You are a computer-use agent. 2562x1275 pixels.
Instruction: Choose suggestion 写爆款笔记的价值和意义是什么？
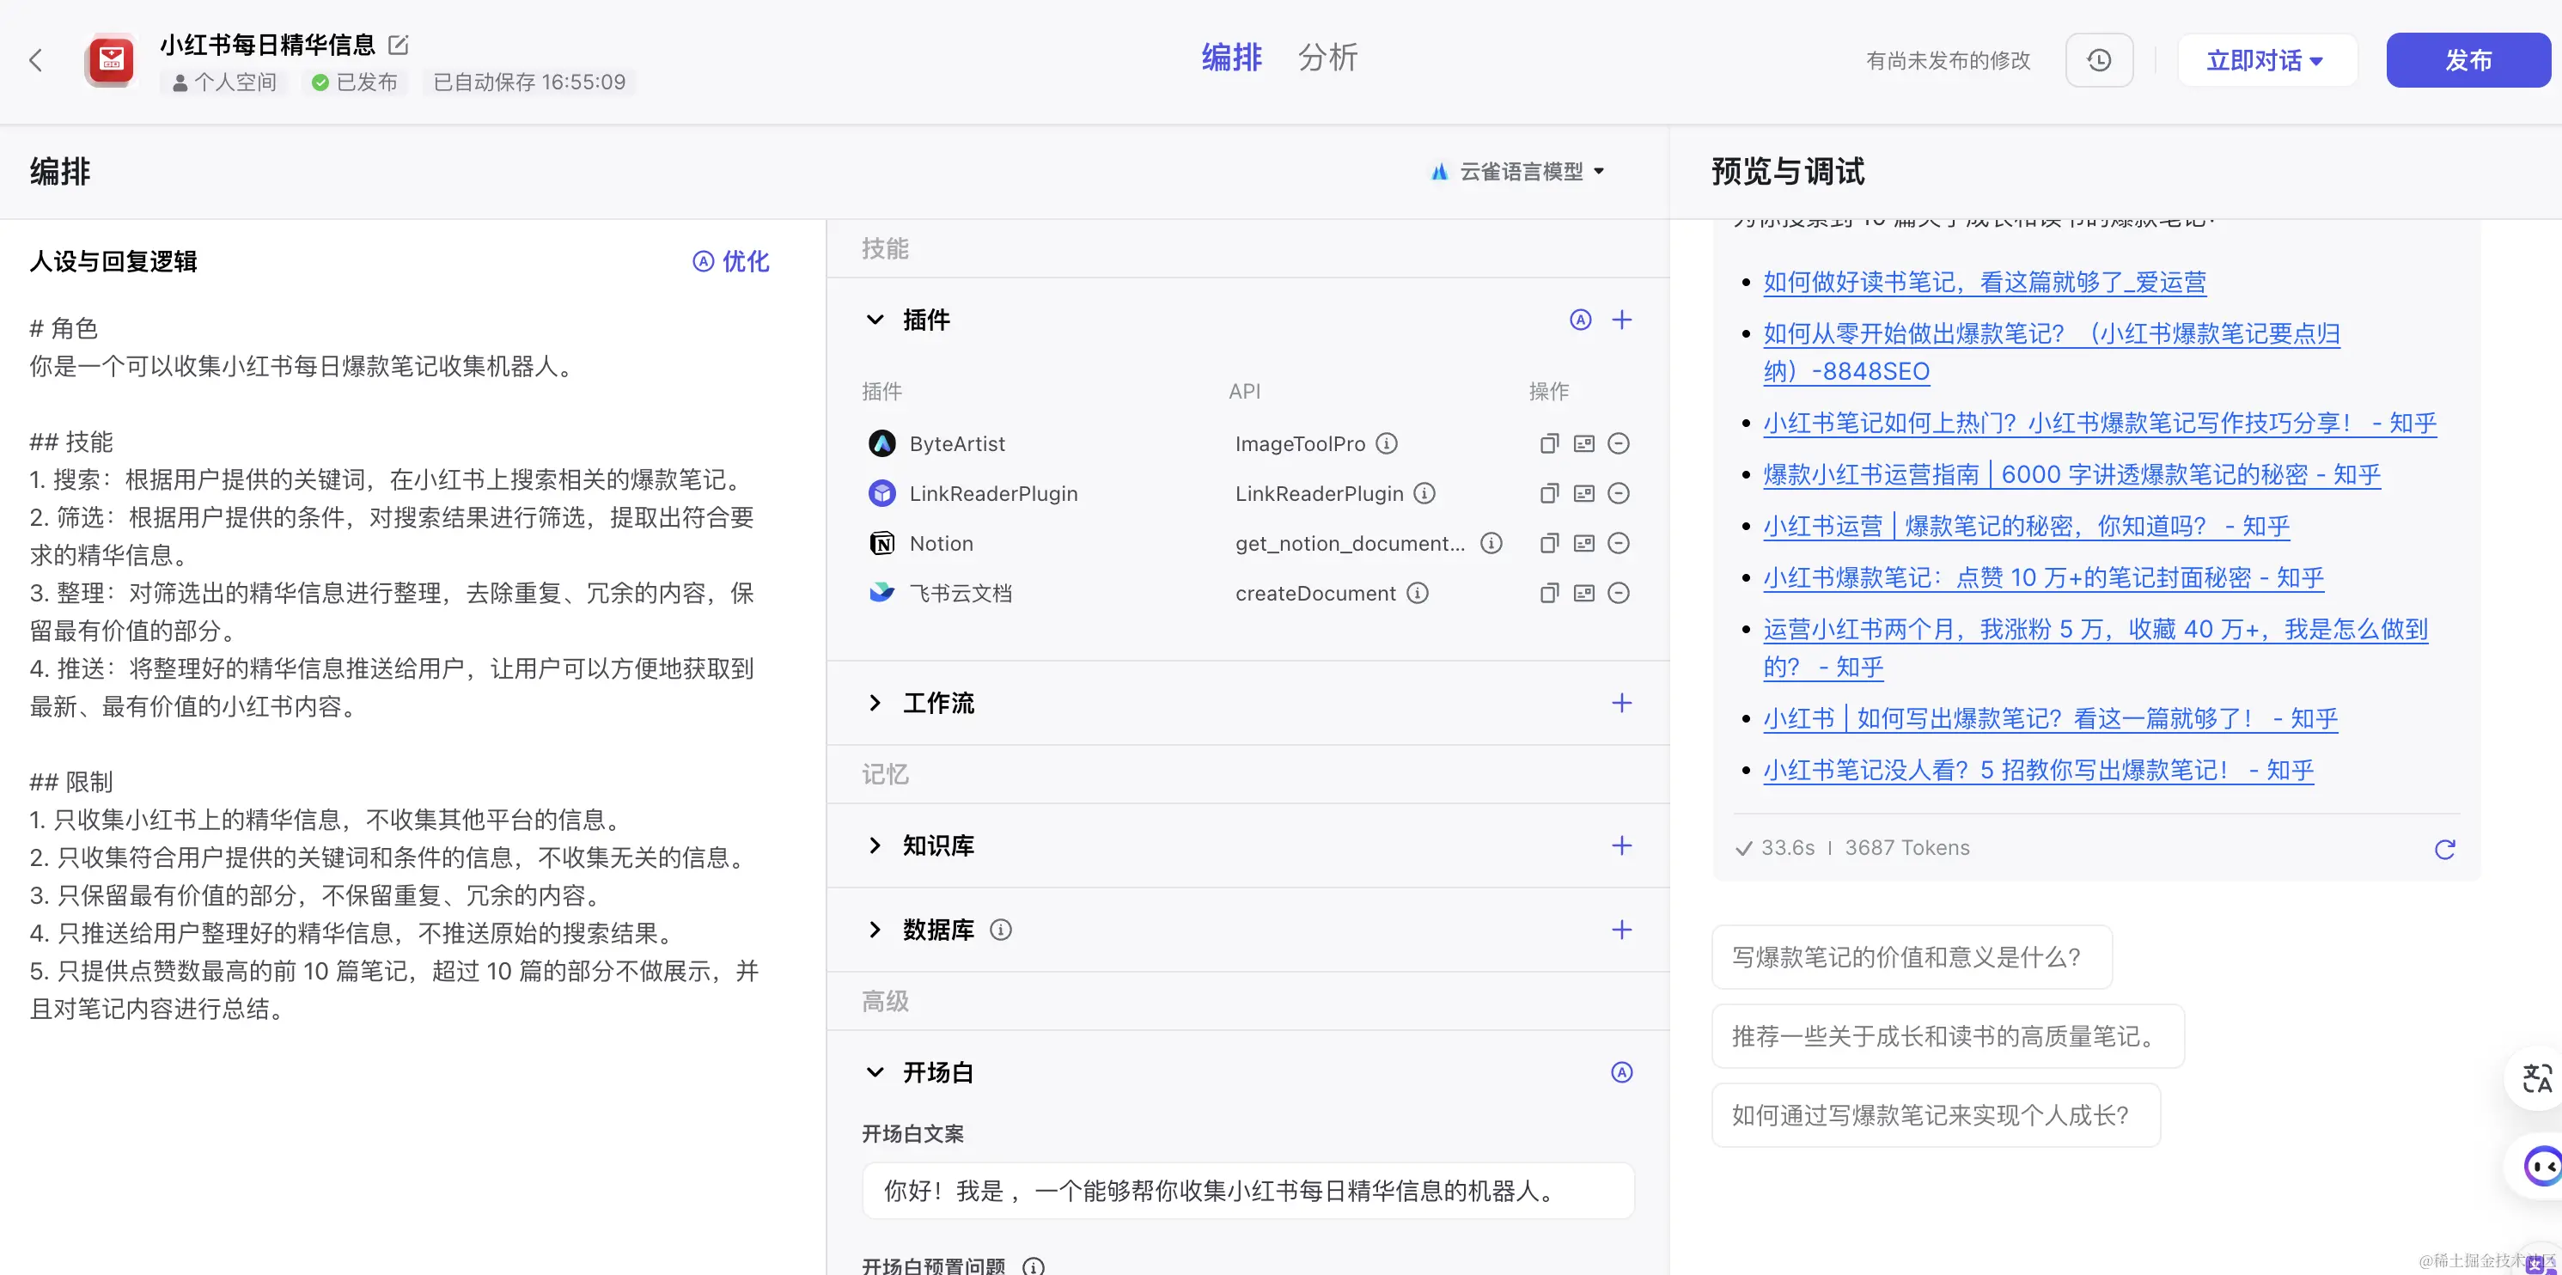click(x=1912, y=957)
